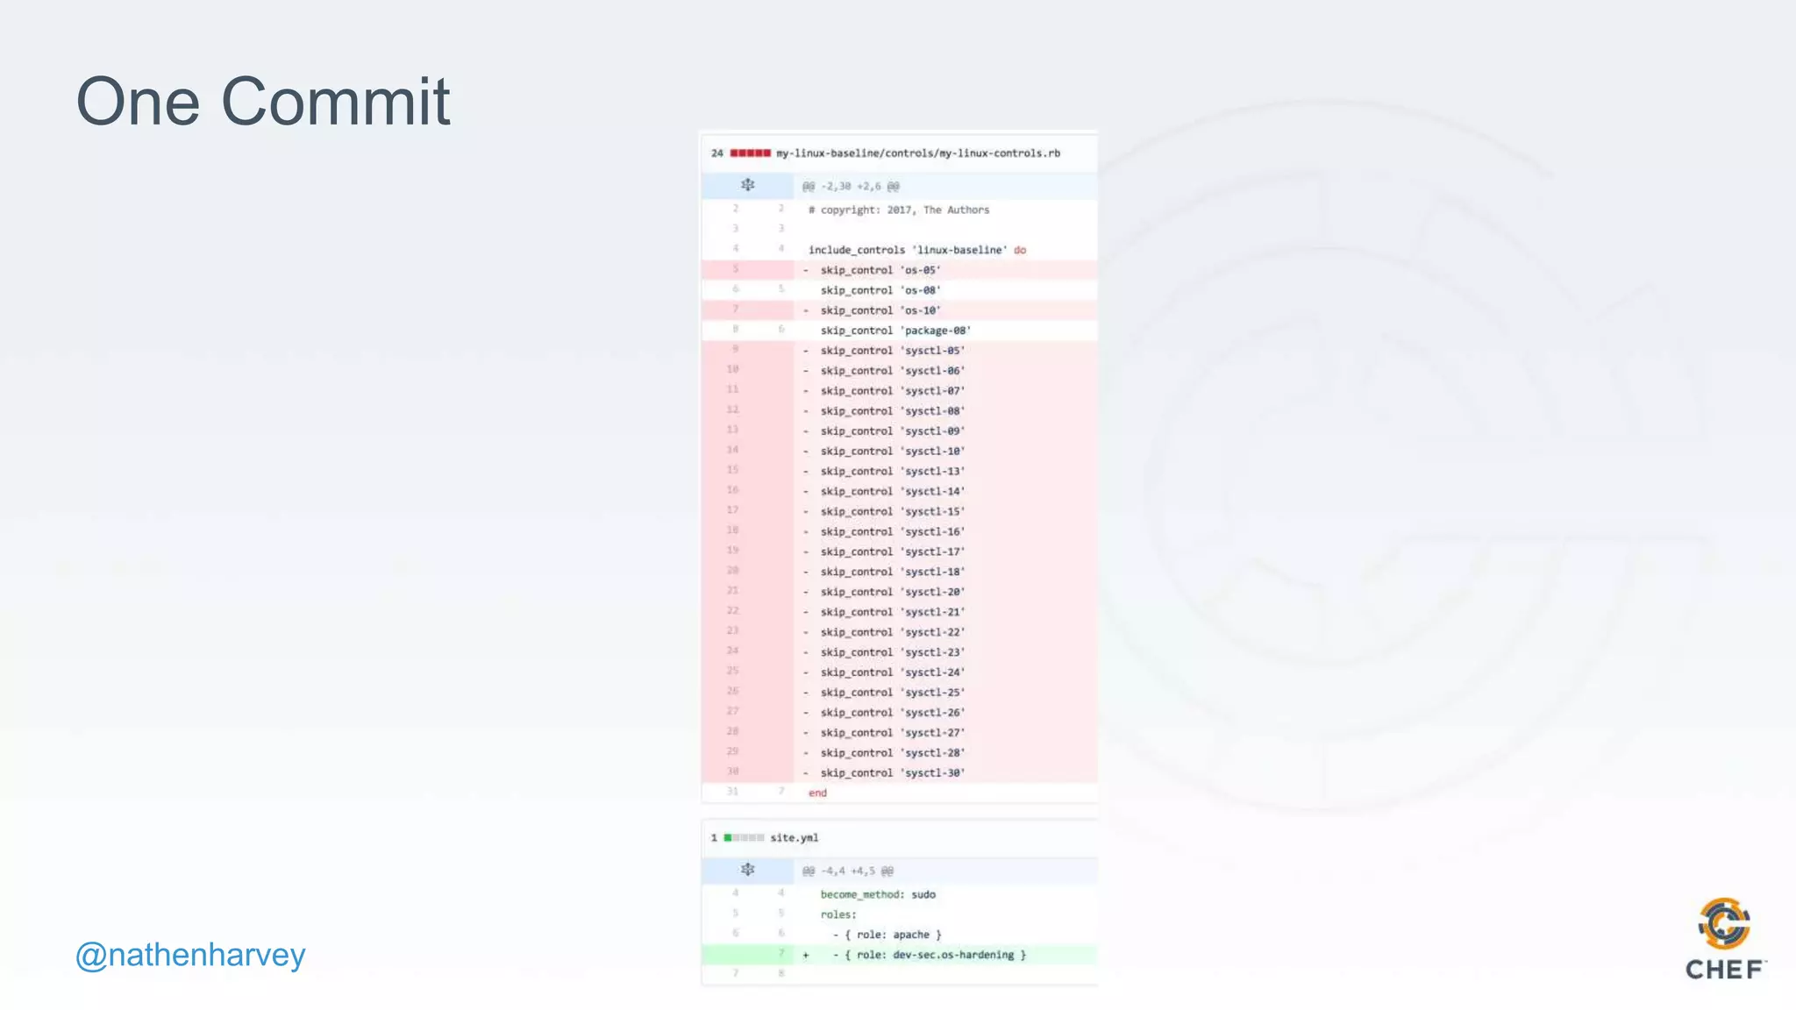This screenshot has width=1796, height=1010.
Task: Select the include_controls 'linux-baseline' line
Action: pos(899,250)
